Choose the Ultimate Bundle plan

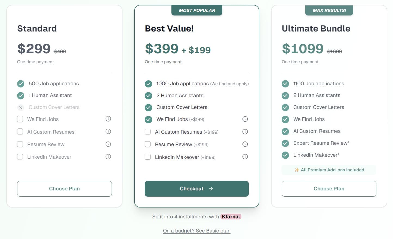pos(329,189)
